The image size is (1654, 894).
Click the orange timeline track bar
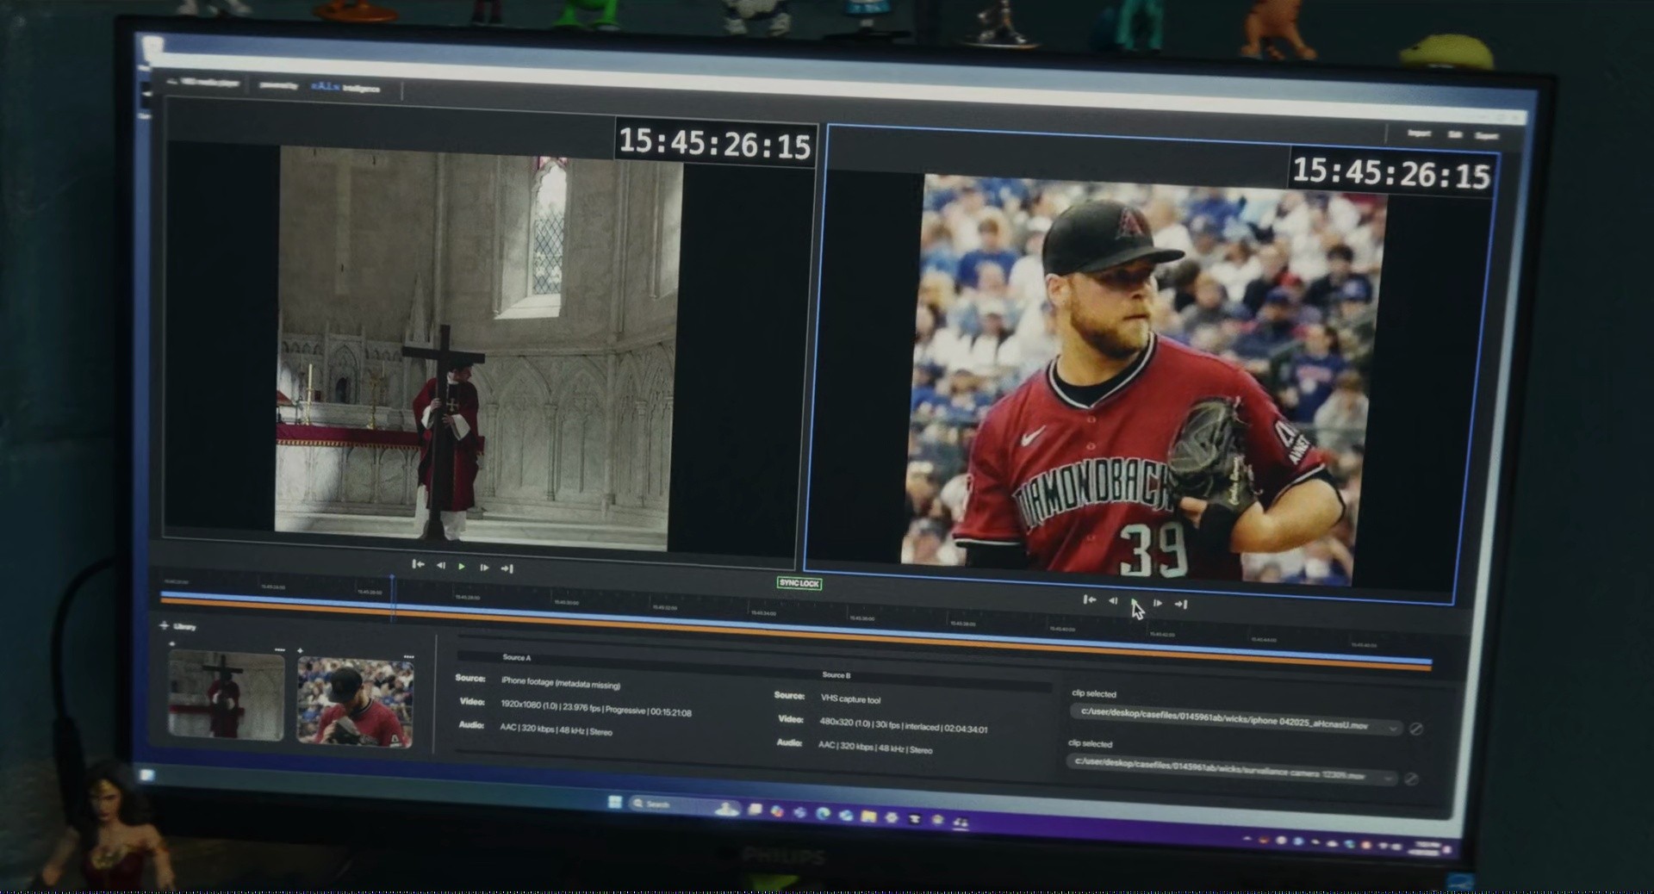(x=796, y=633)
